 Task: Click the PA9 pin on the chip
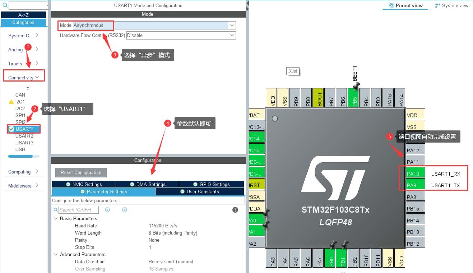coord(413,185)
